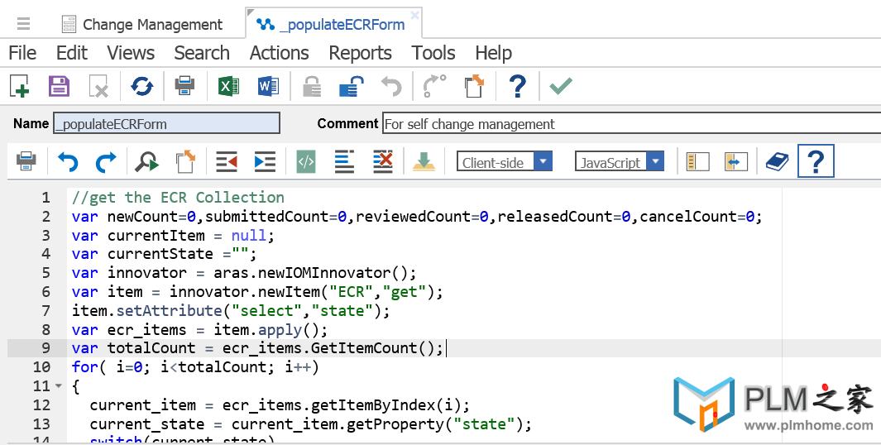
Task: Print the code from the editor toolbar
Action: click(26, 161)
